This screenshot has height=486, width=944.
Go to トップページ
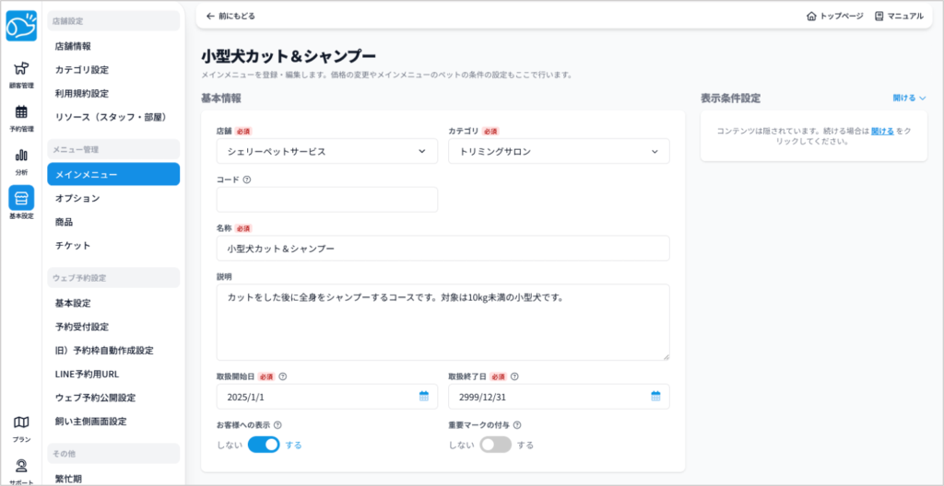[834, 17]
